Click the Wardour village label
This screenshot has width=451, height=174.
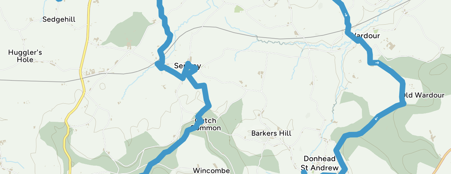(x=366, y=35)
